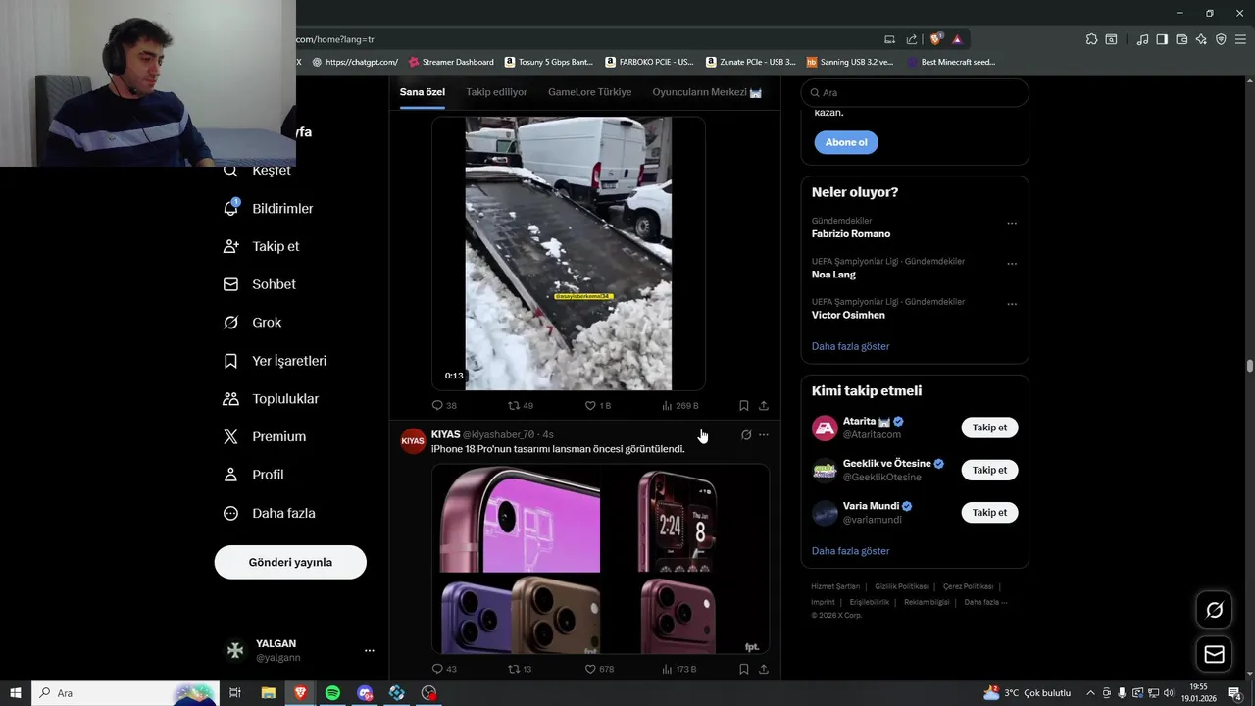Click Abone ol button

[x=846, y=142]
